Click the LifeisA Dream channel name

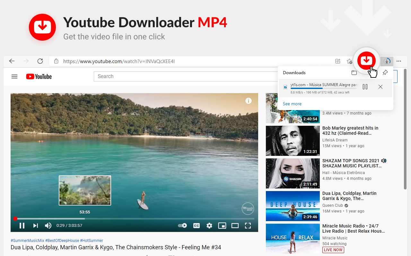(335, 140)
